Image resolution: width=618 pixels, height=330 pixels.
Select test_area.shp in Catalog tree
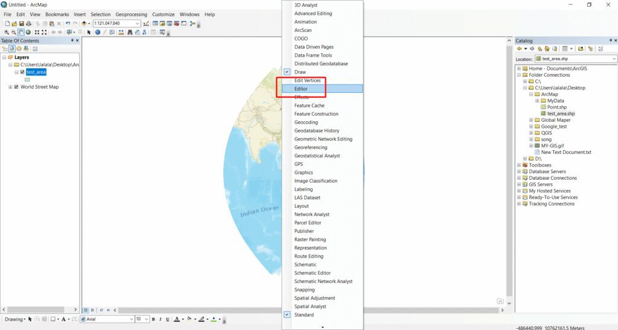point(561,113)
